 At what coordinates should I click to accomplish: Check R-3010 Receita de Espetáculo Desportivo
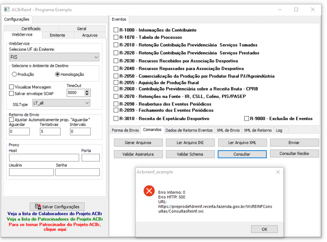pos(116,118)
